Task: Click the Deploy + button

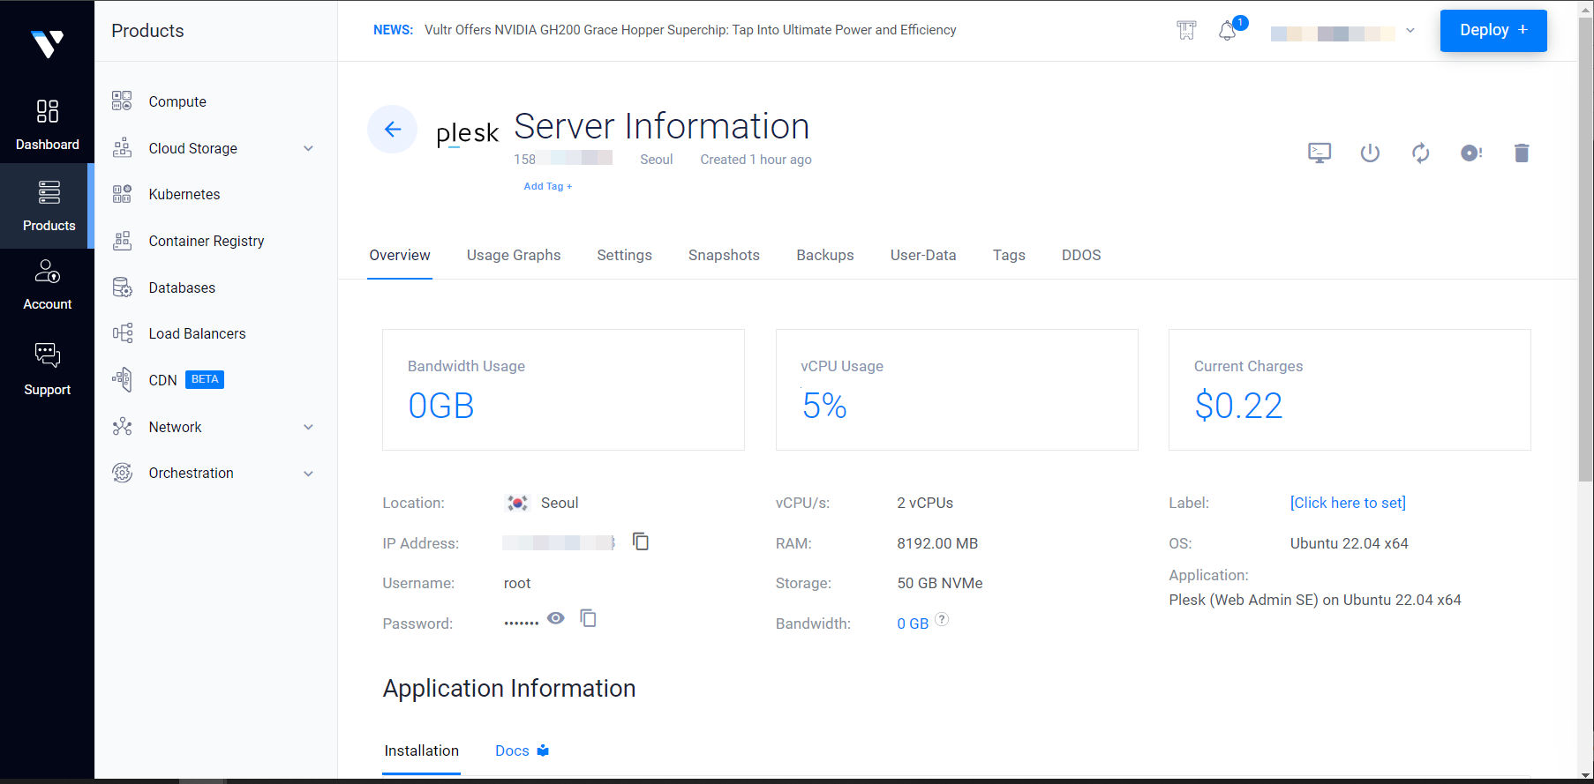Action: click(x=1493, y=31)
